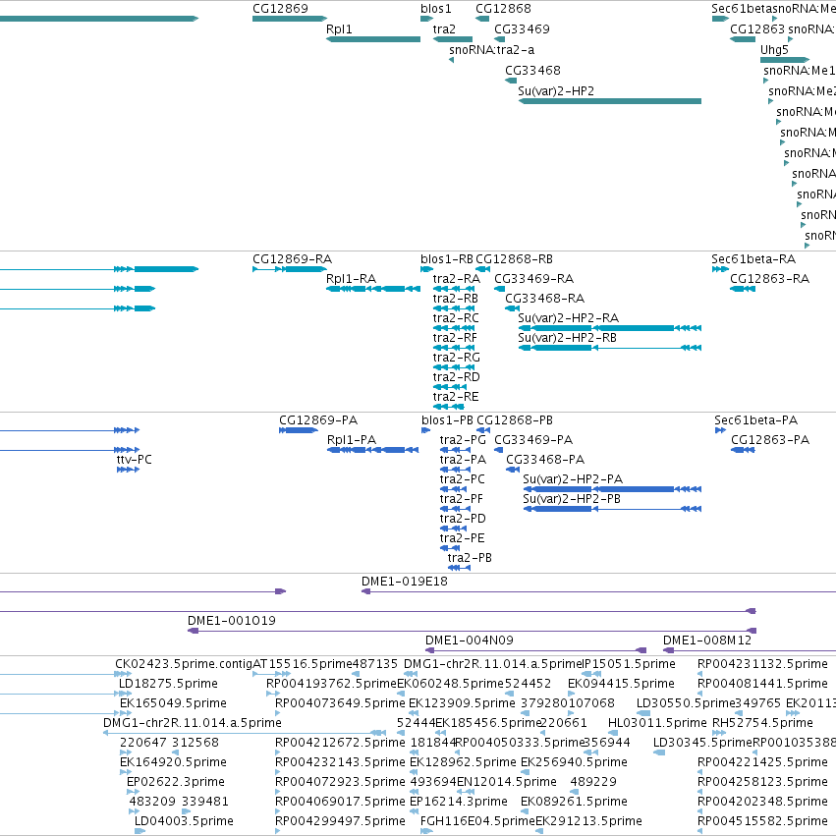
Task: Click the blos1-RB transcript label
Action: pos(447,259)
